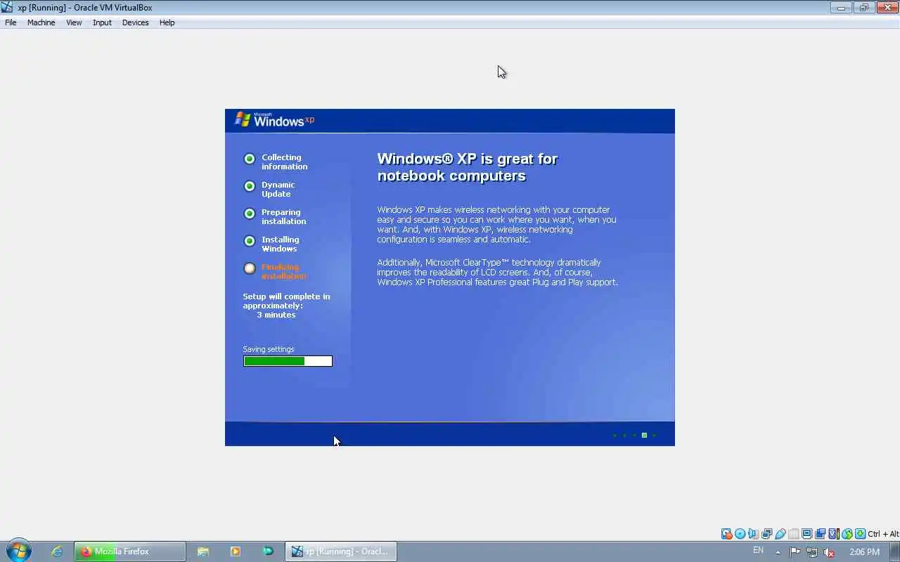Click the 2:06 PM clock
The height and width of the screenshot is (562, 900).
tap(864, 552)
